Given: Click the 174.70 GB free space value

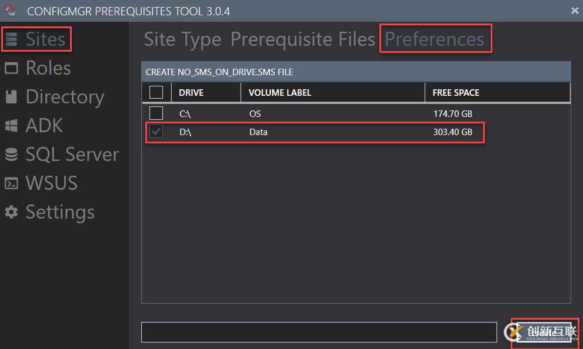Looking at the screenshot, I should click(x=453, y=113).
